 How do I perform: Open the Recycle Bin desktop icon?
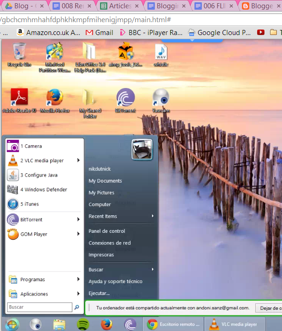[19, 54]
